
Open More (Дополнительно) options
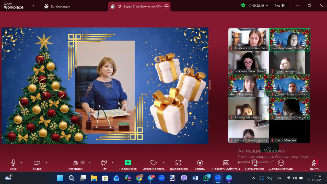[281, 163]
